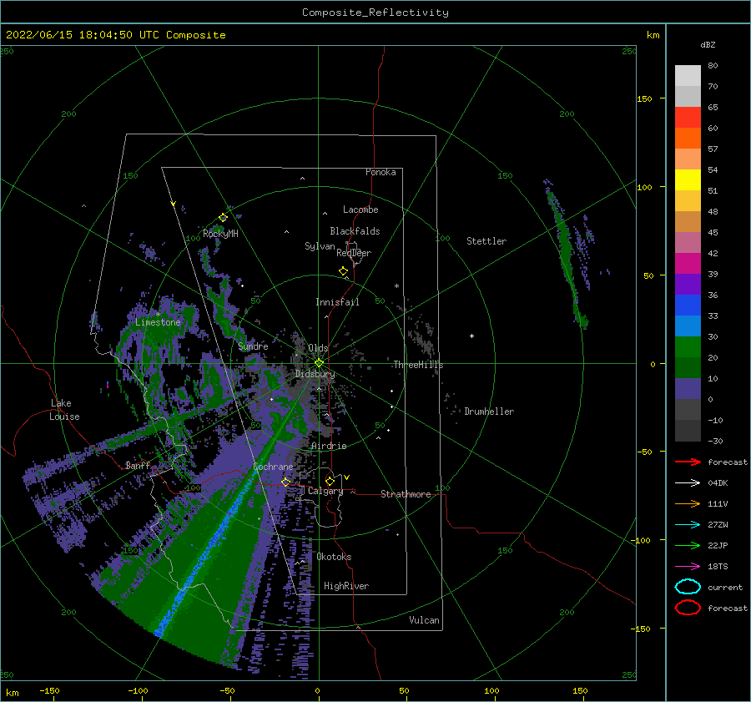Click the dBZ legend heading

click(x=708, y=44)
